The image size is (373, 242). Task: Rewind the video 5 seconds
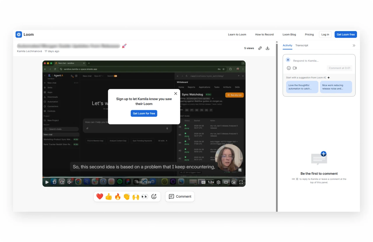pos(54,182)
